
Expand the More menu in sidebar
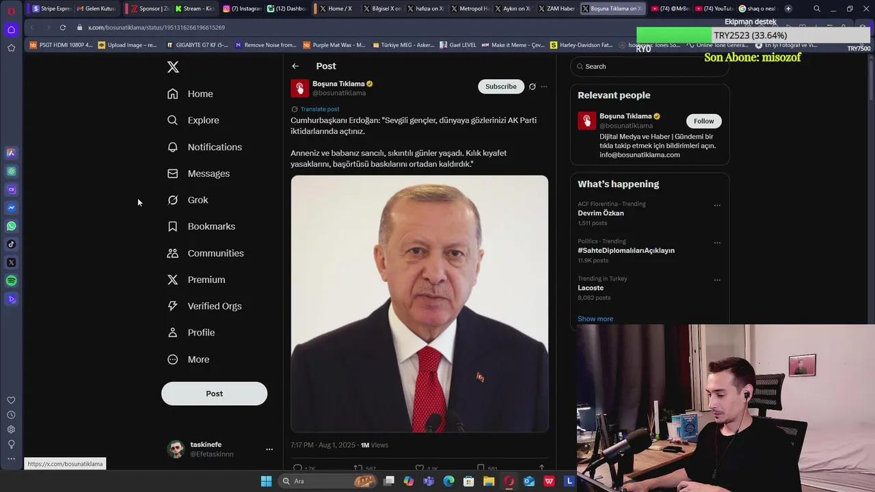click(x=189, y=359)
